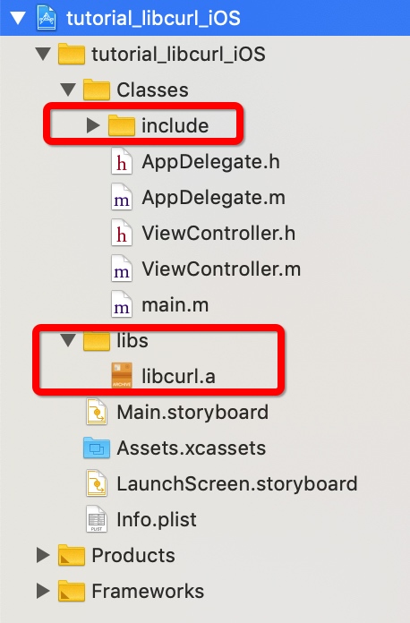Viewport: 410px width, 623px height.
Task: Select the Info.plist file icon
Action: [x=97, y=519]
